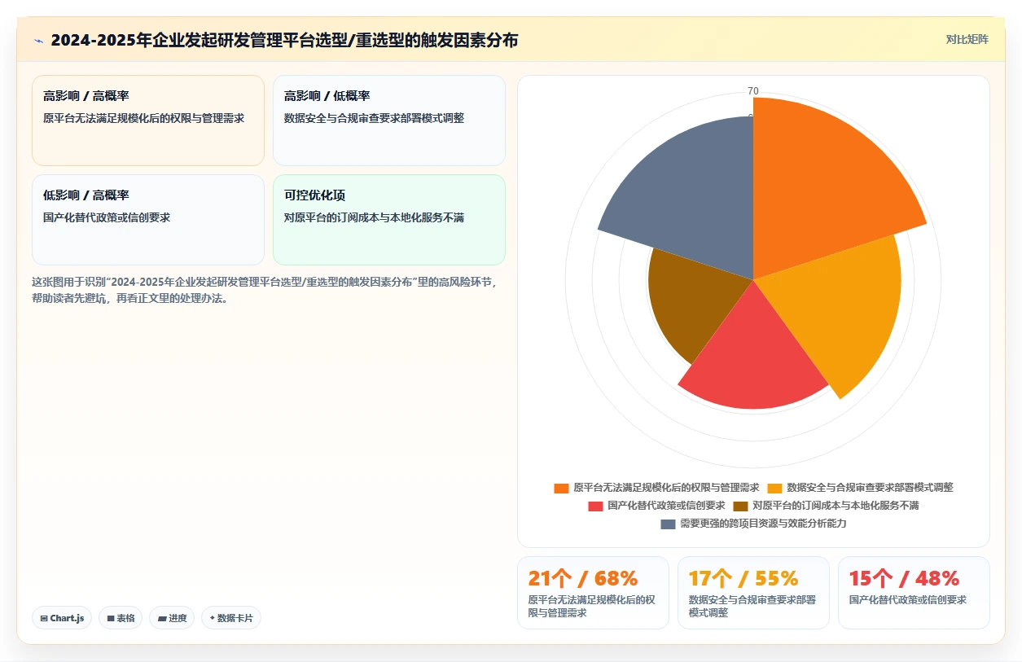Click the icon in the Chart.js tag
Screen dimensions: 1022x662
[x=44, y=619]
